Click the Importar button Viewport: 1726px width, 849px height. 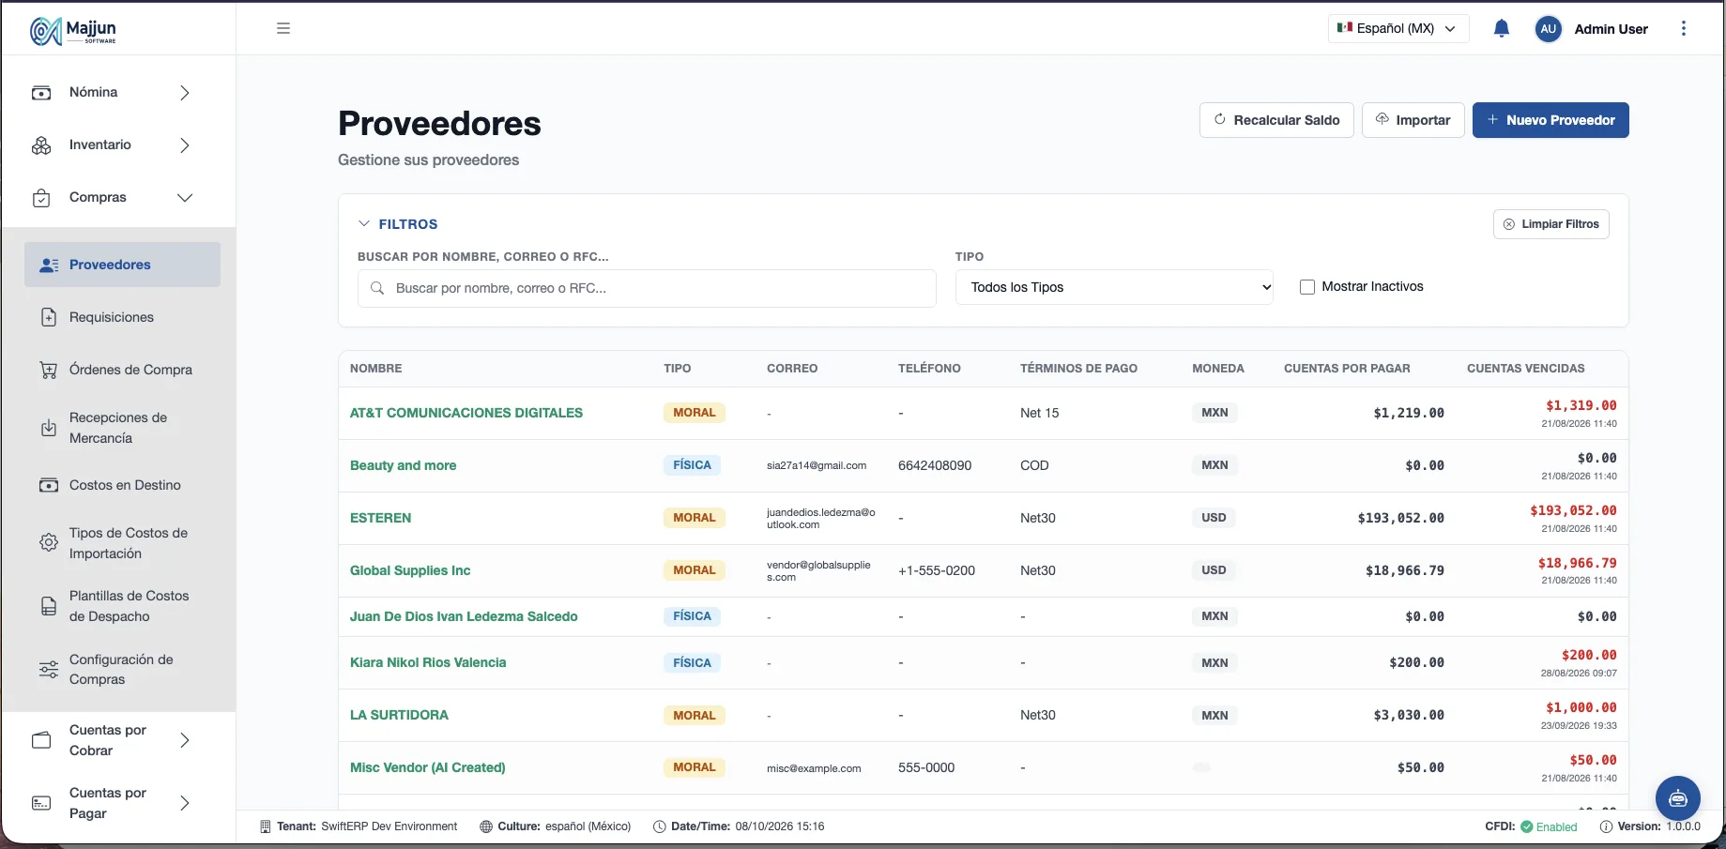click(1413, 120)
